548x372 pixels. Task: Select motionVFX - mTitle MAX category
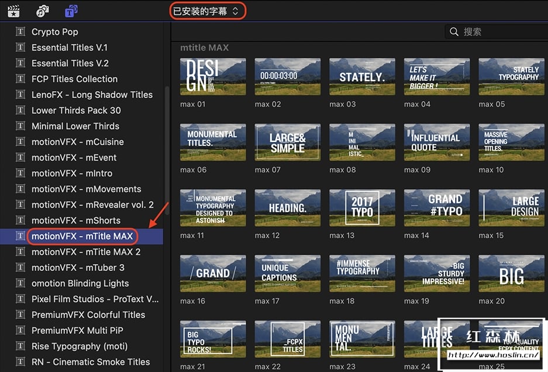[x=81, y=237]
